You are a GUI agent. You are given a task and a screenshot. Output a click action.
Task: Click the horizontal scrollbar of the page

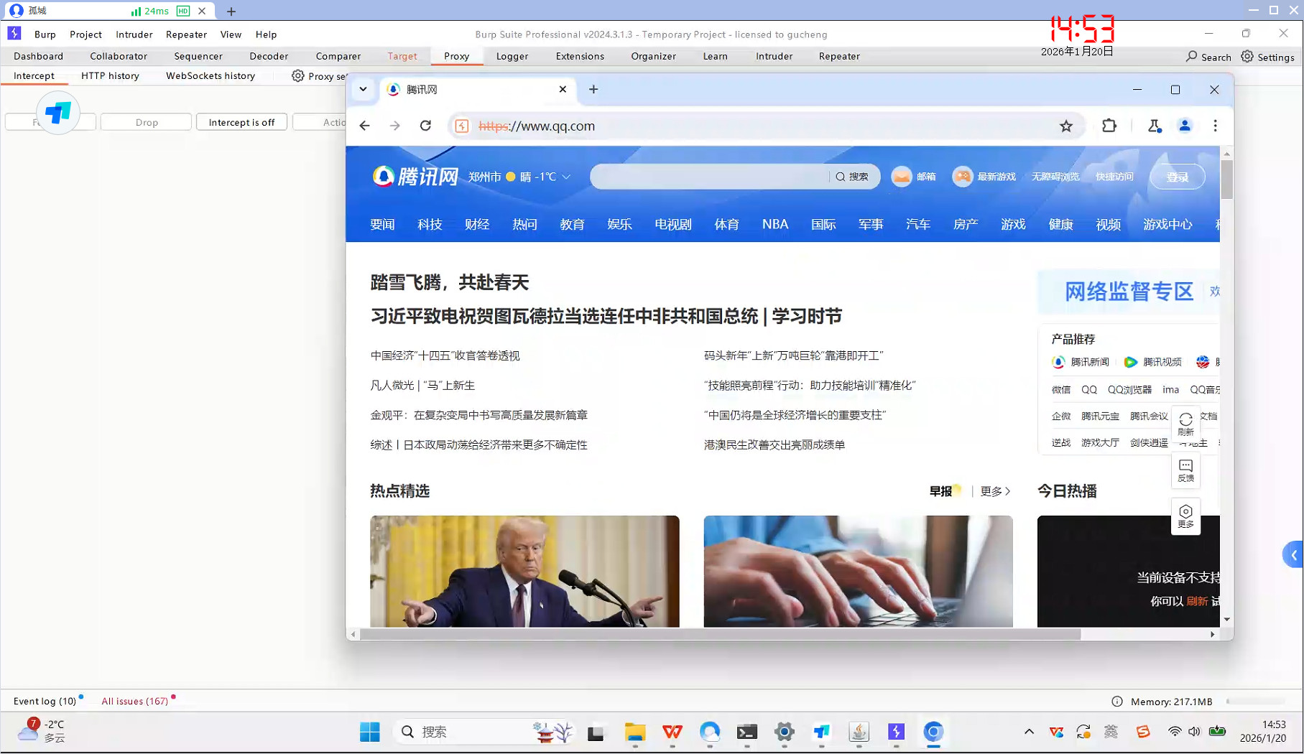click(720, 634)
